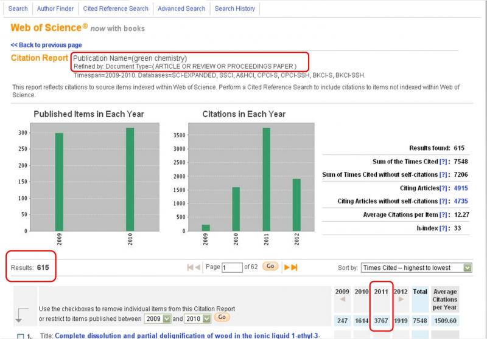
Task: Go to next results page arrow
Action: tap(287, 267)
